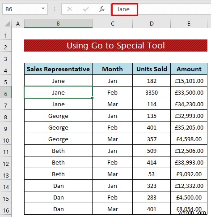Select the Jane cell in row 7
Screen dimensions: 211x217
[x=58, y=104]
